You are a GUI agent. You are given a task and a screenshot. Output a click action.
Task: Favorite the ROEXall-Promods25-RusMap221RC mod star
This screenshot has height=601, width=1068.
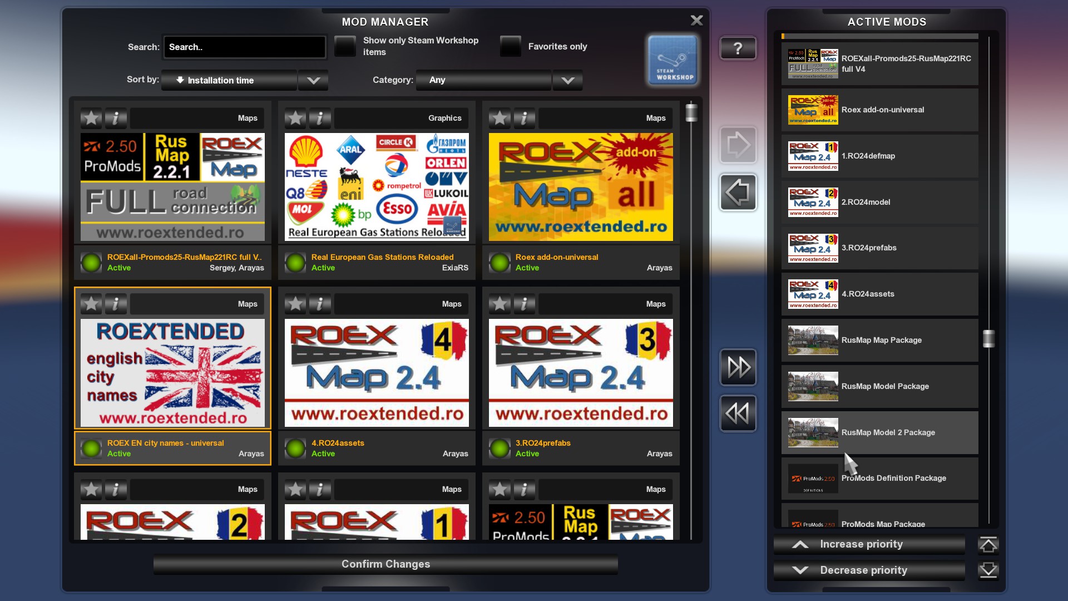point(91,118)
